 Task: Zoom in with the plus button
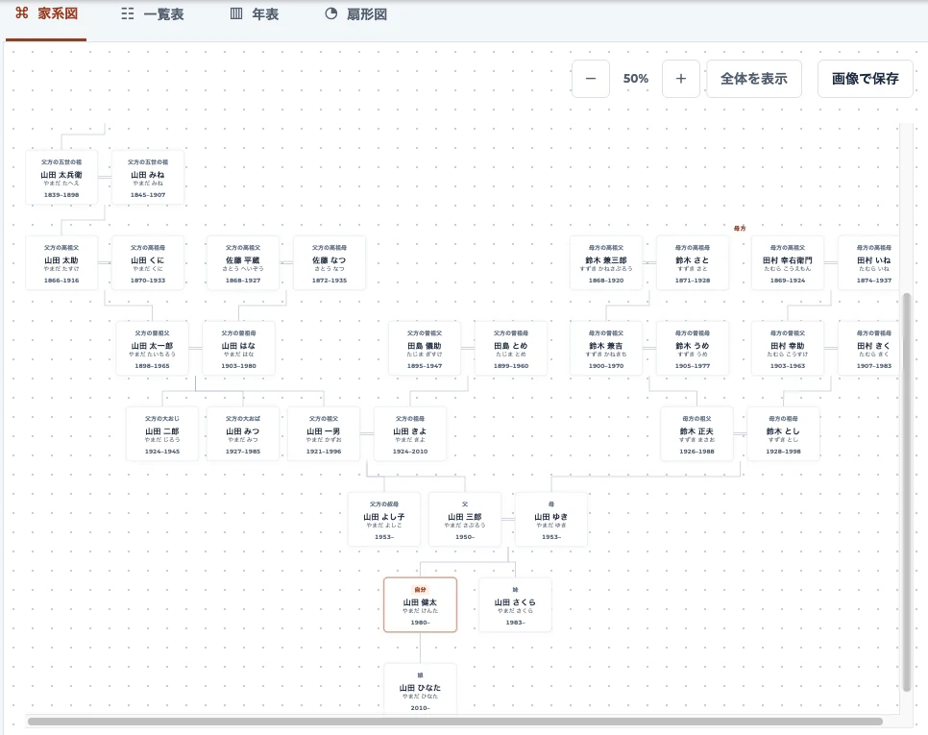point(681,79)
